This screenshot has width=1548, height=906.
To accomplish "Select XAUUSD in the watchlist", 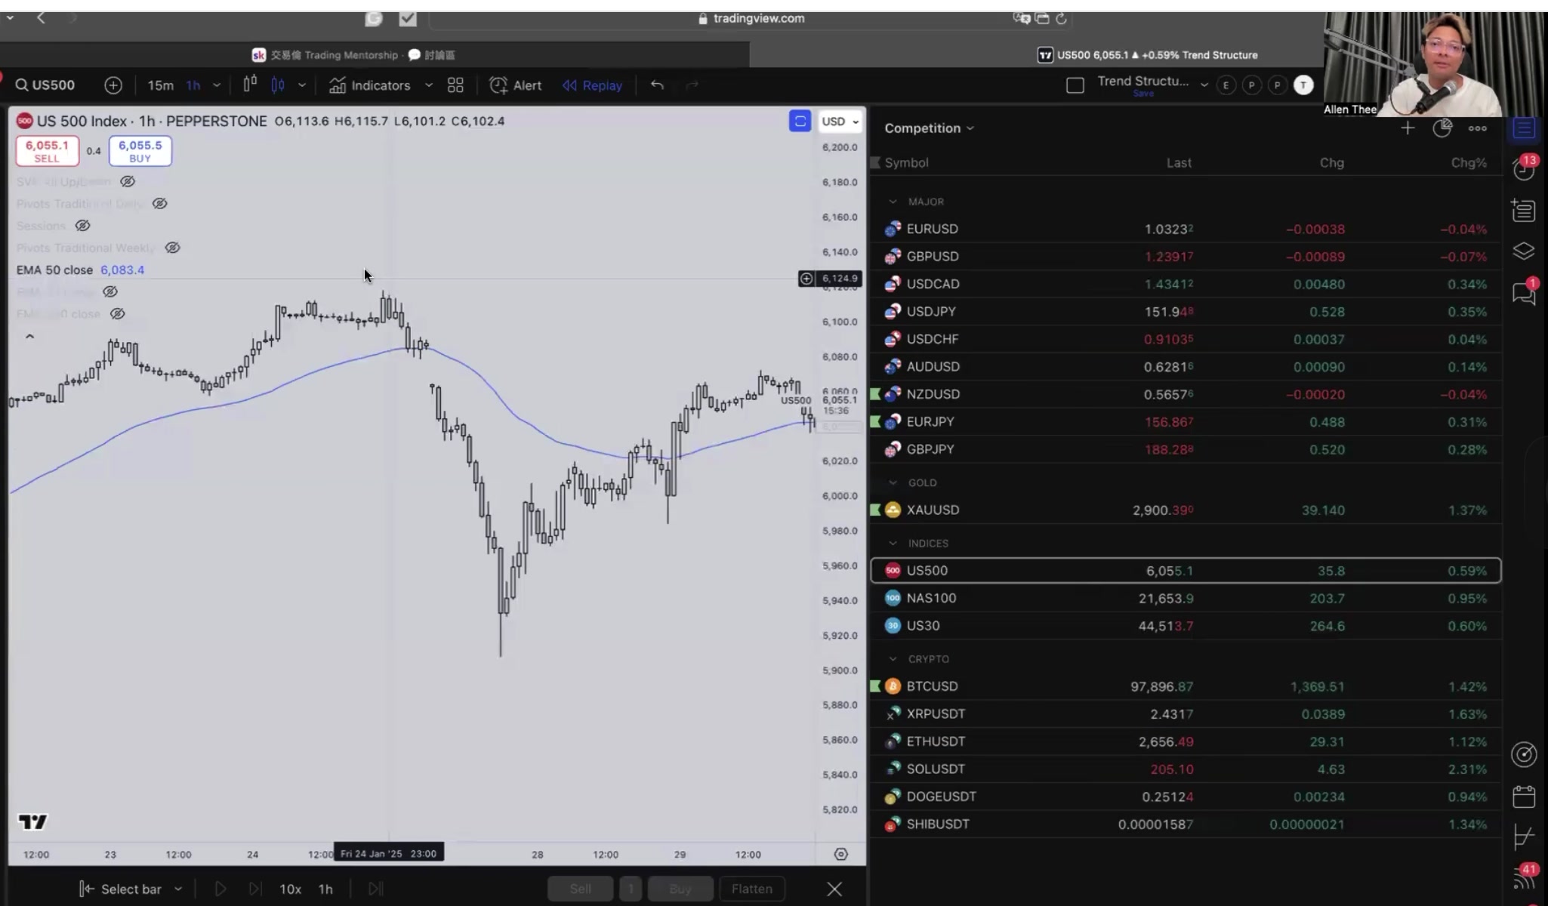I will (x=933, y=510).
